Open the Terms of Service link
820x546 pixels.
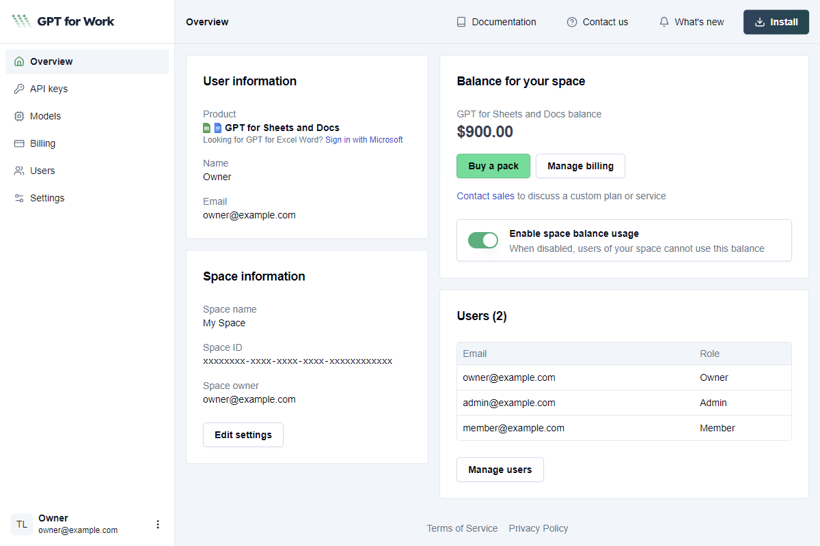pyautogui.click(x=462, y=528)
